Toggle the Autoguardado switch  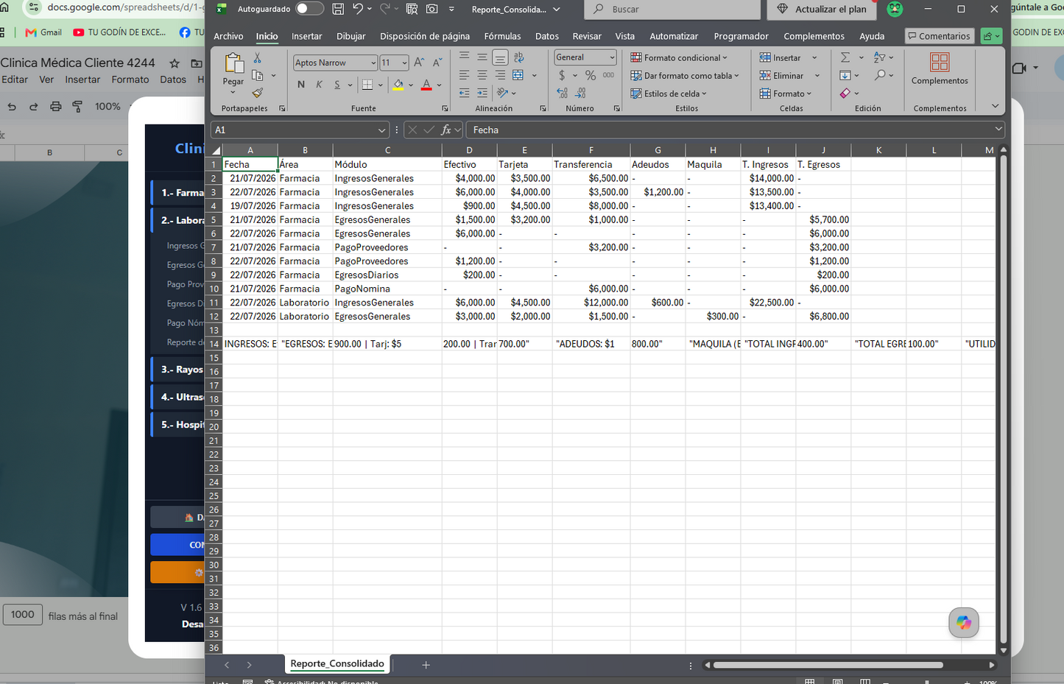coord(309,9)
